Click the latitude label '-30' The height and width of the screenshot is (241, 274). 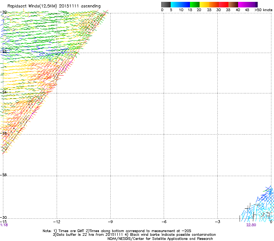[3, 217]
